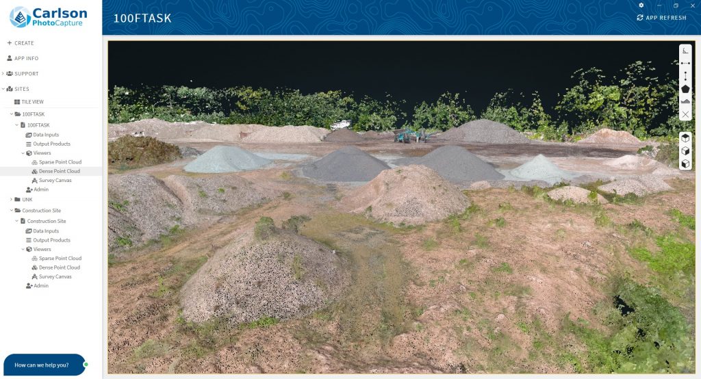Viewport: 701px width, 379px height.
Task: Click the App Refresh button
Action: pyautogui.click(x=661, y=18)
